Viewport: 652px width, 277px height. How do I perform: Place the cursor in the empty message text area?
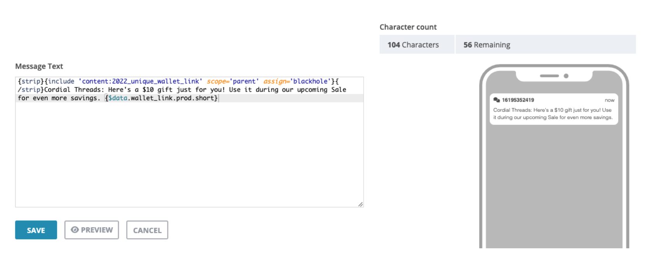click(189, 155)
